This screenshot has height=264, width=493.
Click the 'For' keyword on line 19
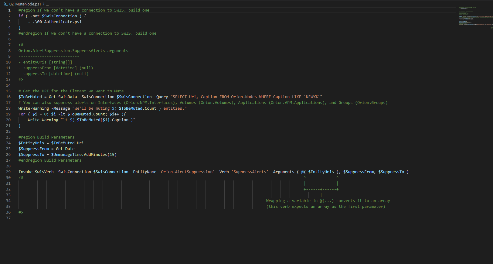point(22,114)
